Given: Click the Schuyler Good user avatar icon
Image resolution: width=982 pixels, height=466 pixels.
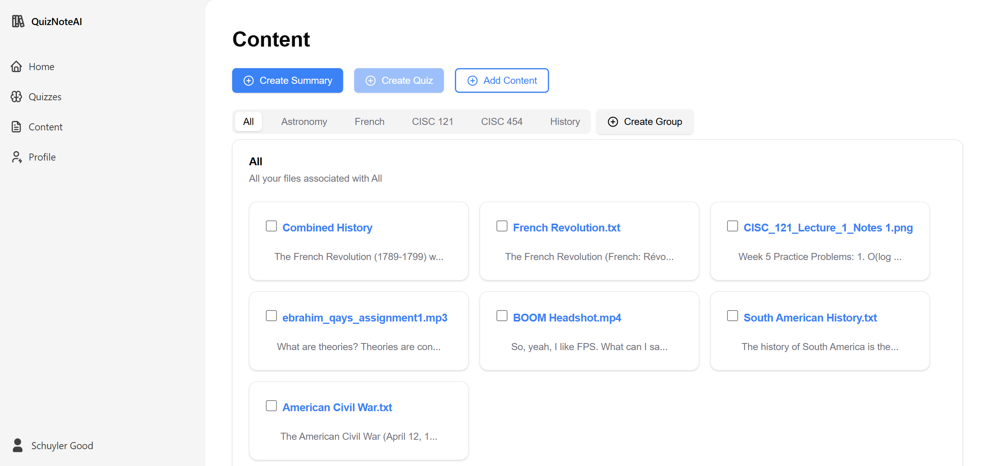Looking at the screenshot, I should [x=18, y=445].
